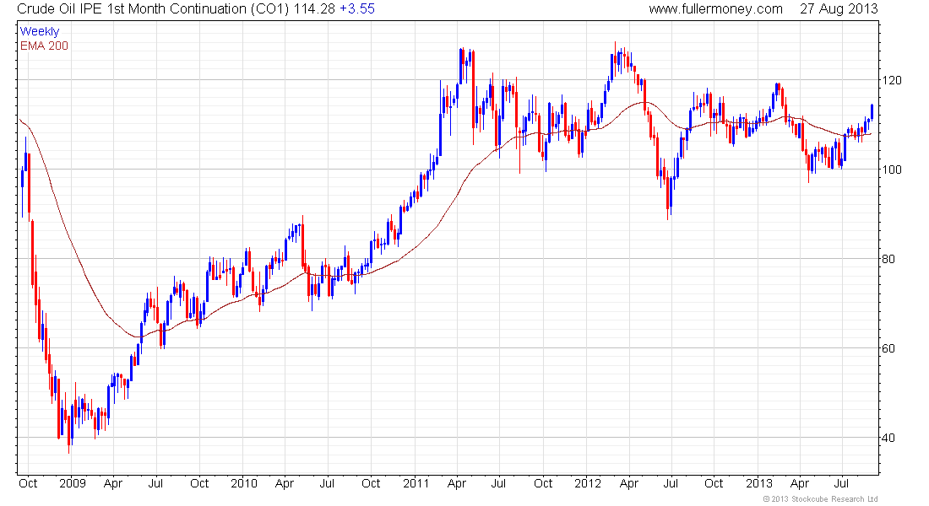929x506 pixels.
Task: Click the 2010 year label on time axis
Action: tap(243, 483)
